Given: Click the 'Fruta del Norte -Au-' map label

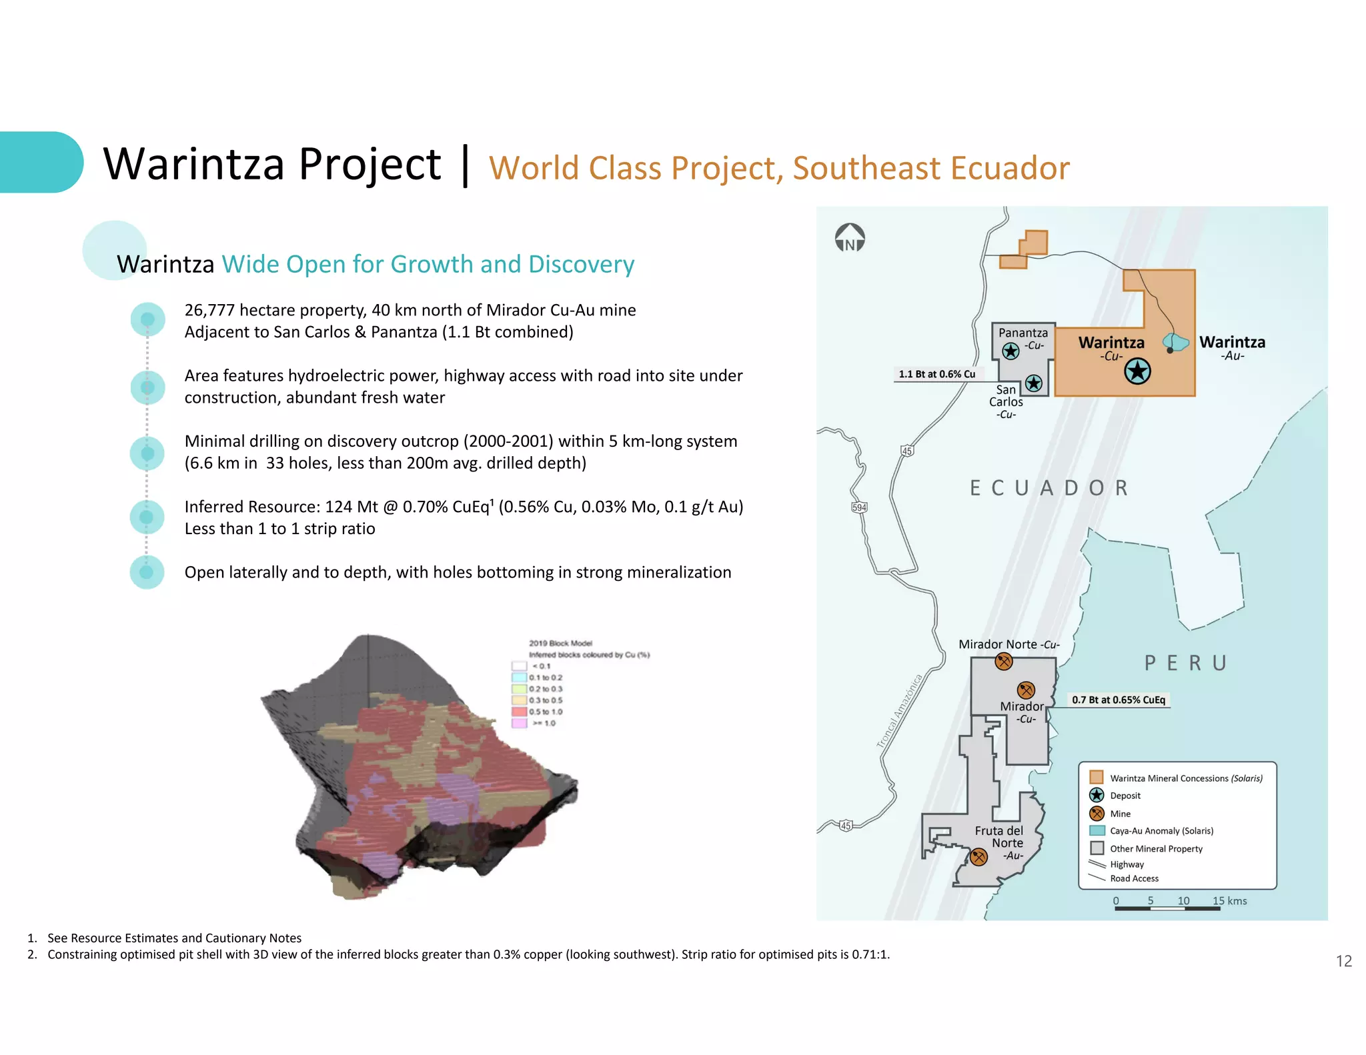Looking at the screenshot, I should pos(999,843).
